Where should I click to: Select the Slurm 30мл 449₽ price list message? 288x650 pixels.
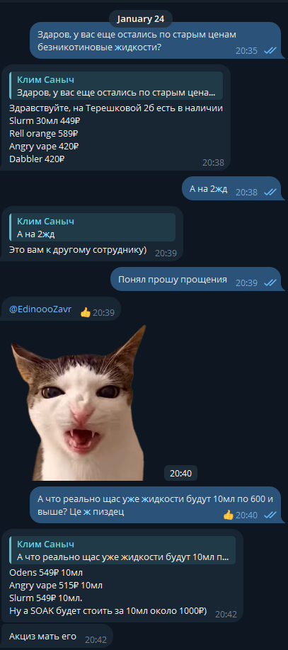pos(115,118)
